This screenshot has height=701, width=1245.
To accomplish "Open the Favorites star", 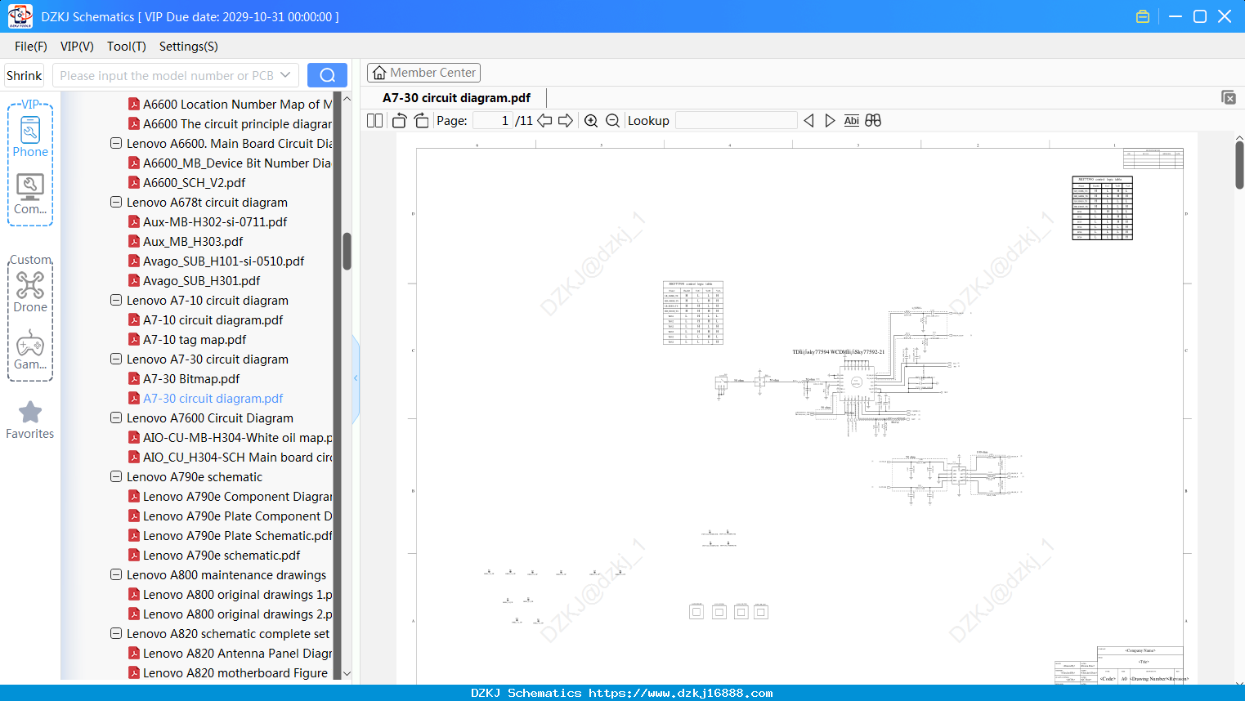I will [x=30, y=420].
